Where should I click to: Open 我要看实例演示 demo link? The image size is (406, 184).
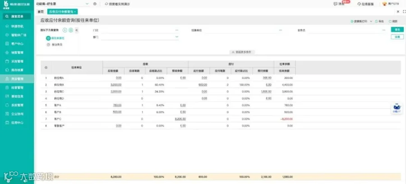[118, 4]
